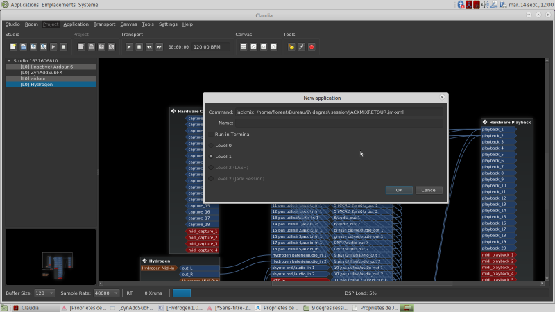Click Cancel in New application dialog
Screen dimensions: 555x312
(x=429, y=190)
